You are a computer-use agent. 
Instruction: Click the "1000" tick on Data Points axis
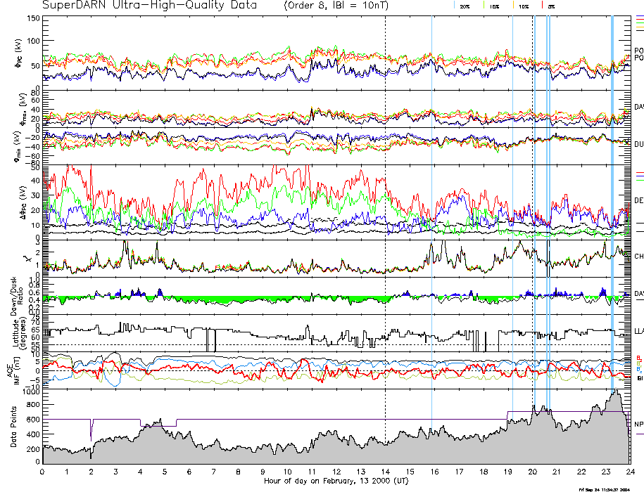click(32, 392)
